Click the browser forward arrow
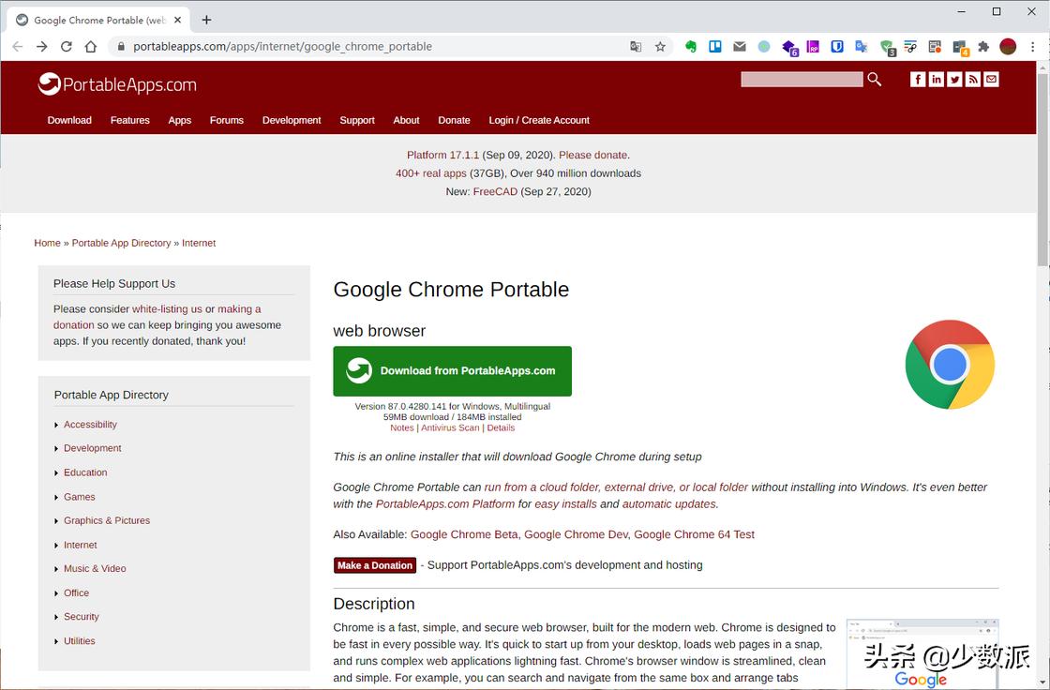Image resolution: width=1050 pixels, height=690 pixels. pos(42,46)
